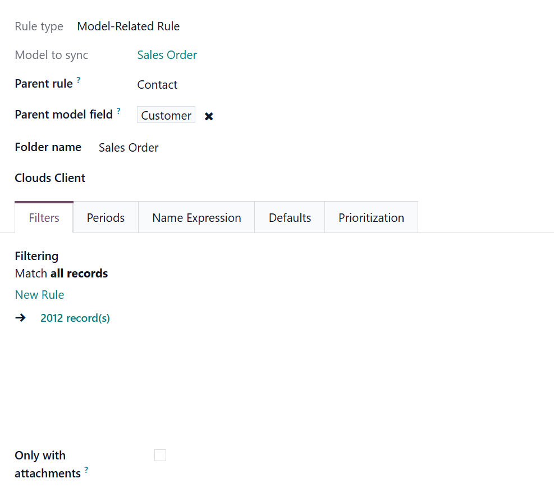554x492 pixels.
Task: Enable the Only with attachments checkbox
Action: [160, 455]
